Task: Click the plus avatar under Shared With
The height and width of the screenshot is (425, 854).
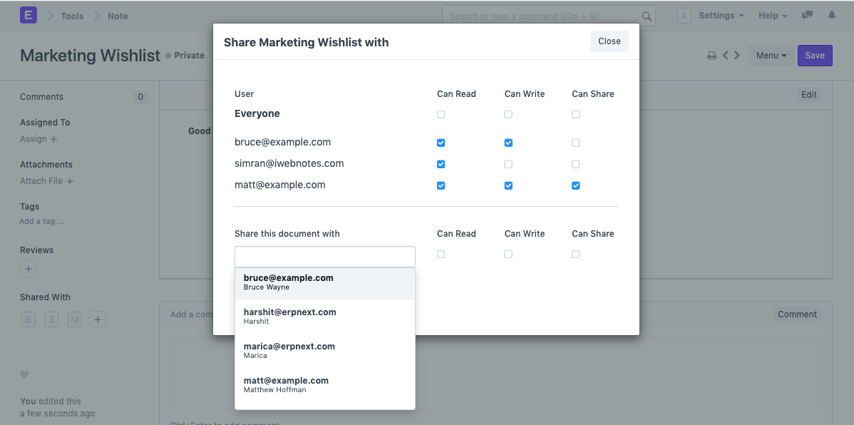Action: 98,319
